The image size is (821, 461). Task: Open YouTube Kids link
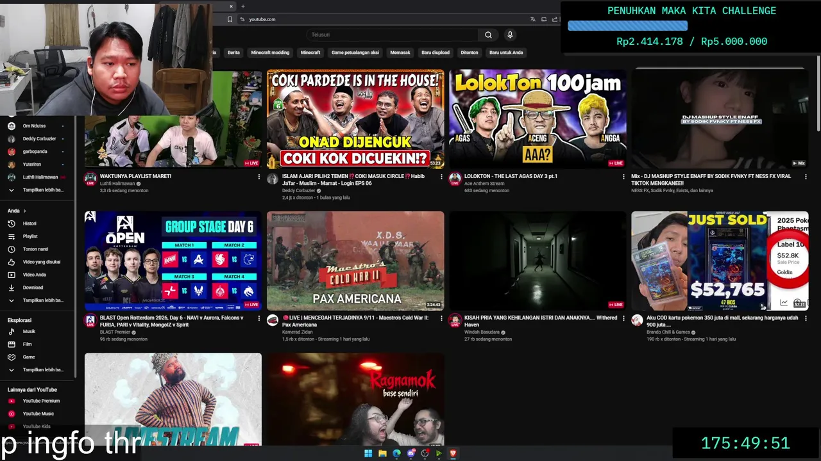(37, 426)
